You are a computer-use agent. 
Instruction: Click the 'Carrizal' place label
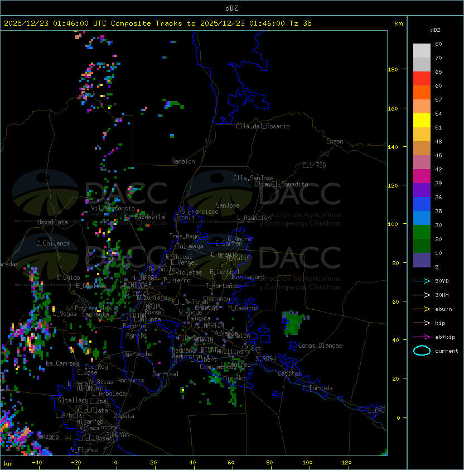(x=165, y=374)
